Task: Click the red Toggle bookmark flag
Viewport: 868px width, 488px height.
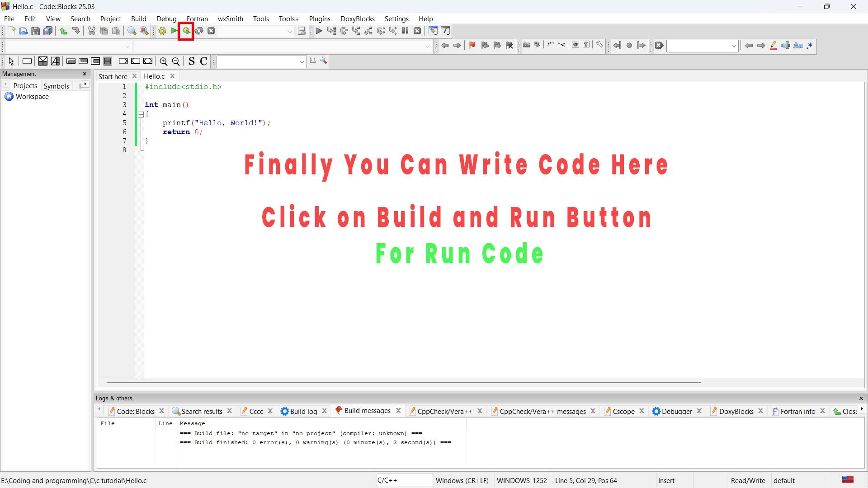Action: (x=472, y=45)
